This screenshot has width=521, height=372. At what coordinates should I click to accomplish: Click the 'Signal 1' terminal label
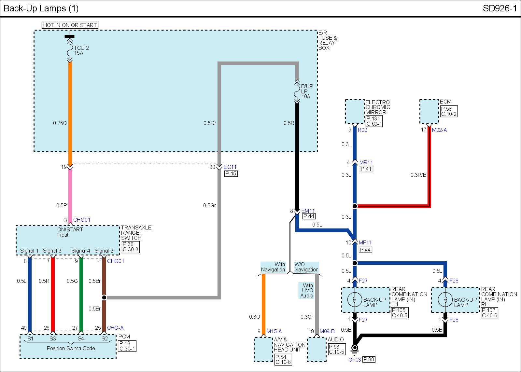pos(29,251)
